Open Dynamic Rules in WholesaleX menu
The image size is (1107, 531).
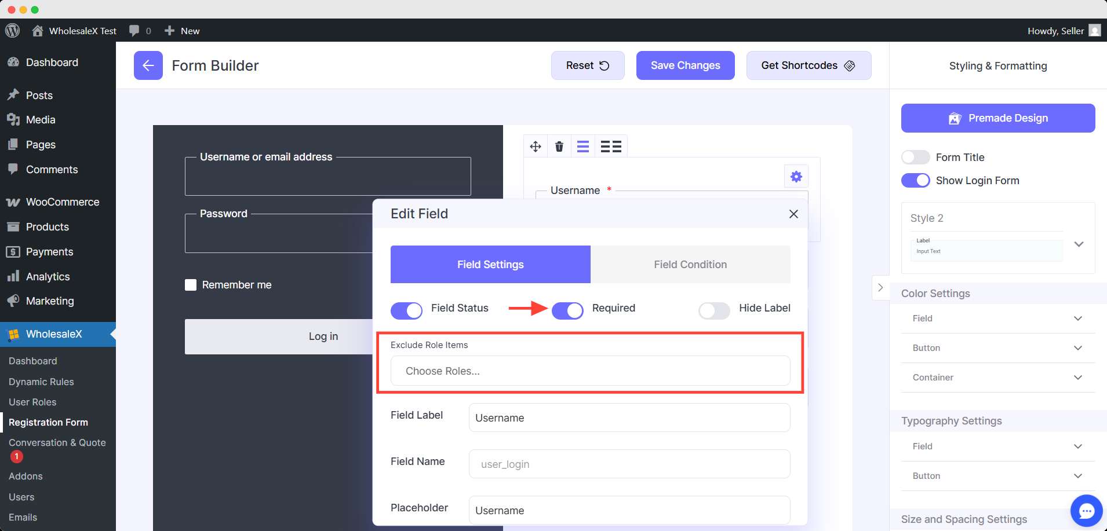click(41, 382)
